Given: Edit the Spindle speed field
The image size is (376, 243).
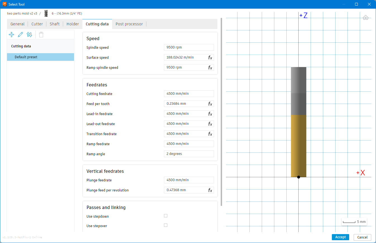Looking at the screenshot, I should click(189, 47).
